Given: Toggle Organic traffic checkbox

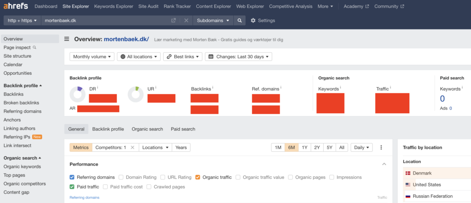Looking at the screenshot, I should pyautogui.click(x=198, y=177).
